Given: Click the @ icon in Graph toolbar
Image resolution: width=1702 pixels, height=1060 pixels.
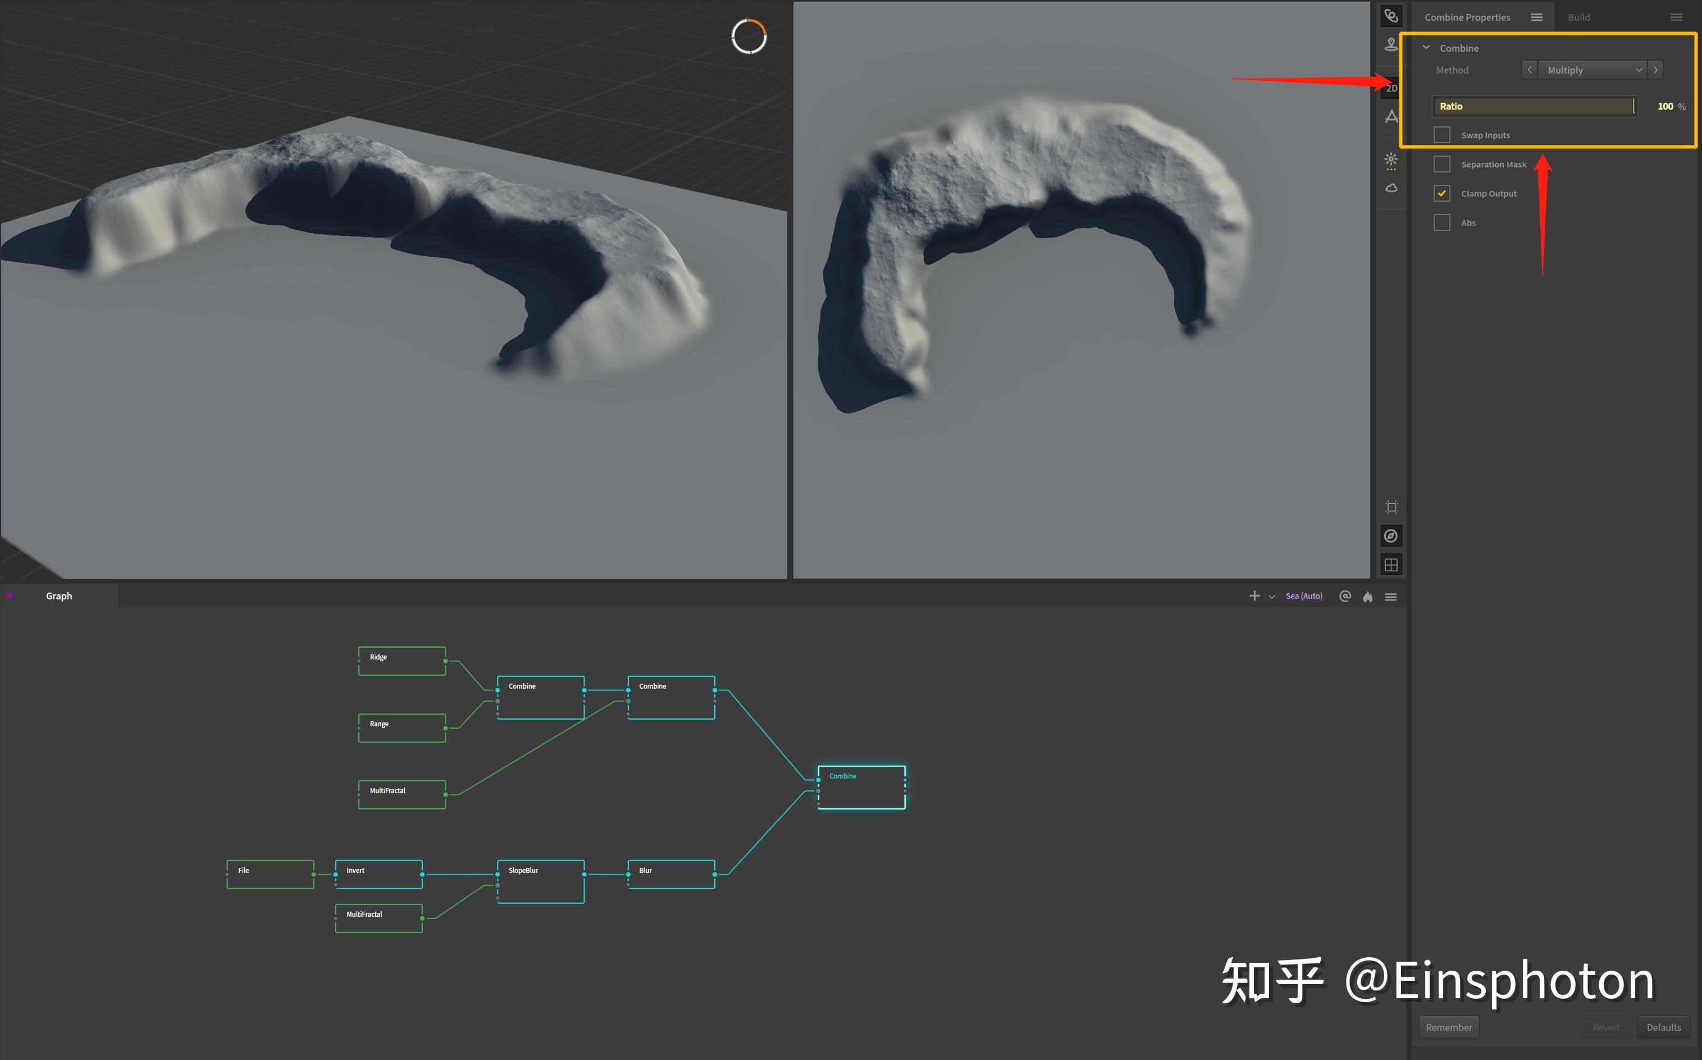Looking at the screenshot, I should coord(1344,597).
